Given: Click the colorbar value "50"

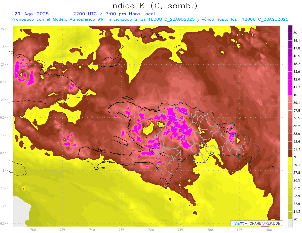Looking at the screenshot, I should pyautogui.click(x=295, y=33).
